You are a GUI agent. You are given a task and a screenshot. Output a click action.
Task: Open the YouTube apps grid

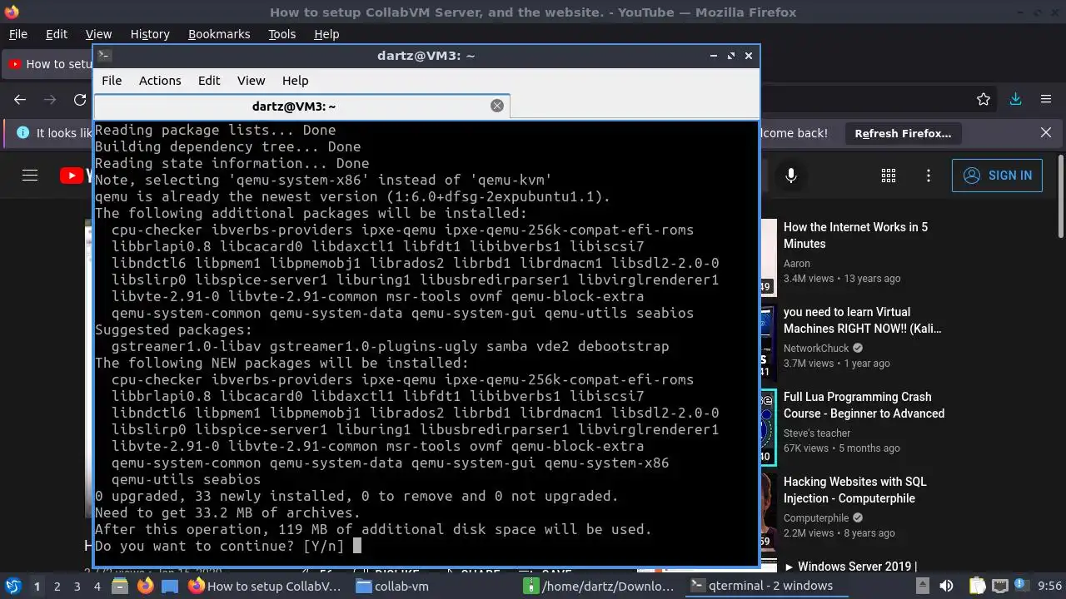tap(889, 176)
